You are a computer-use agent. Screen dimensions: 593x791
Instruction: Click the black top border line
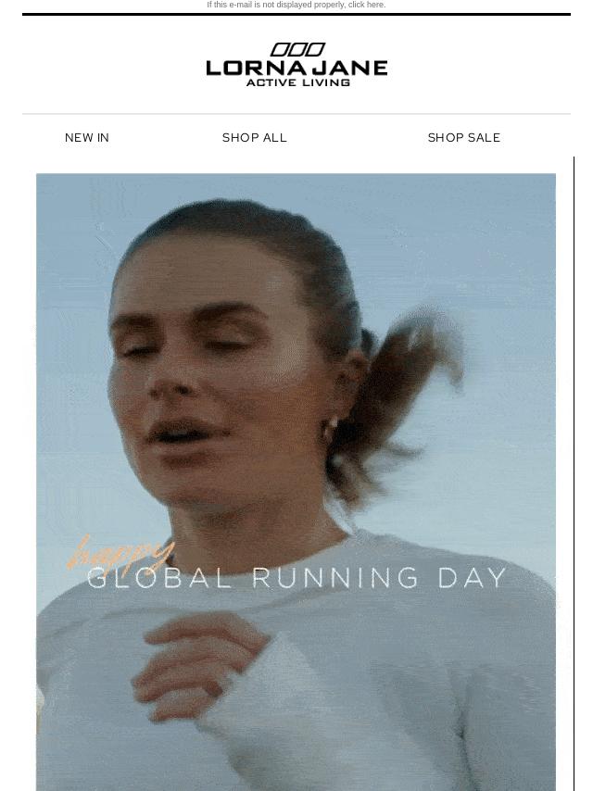(296, 14)
